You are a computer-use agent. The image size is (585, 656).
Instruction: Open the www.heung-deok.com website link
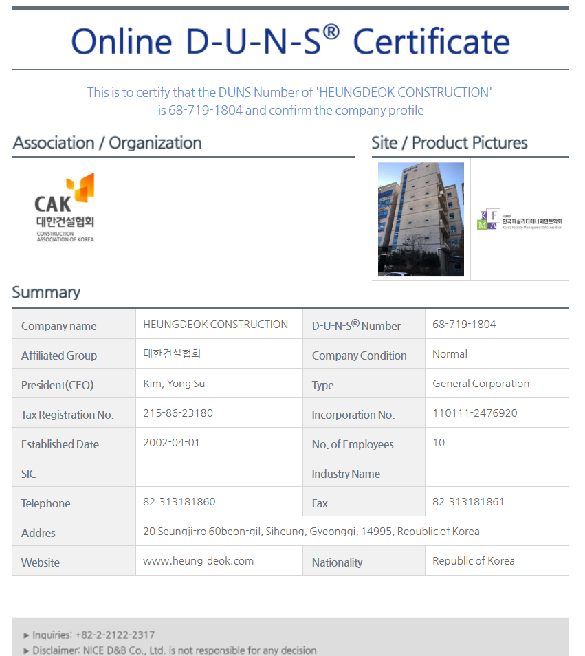pyautogui.click(x=198, y=561)
